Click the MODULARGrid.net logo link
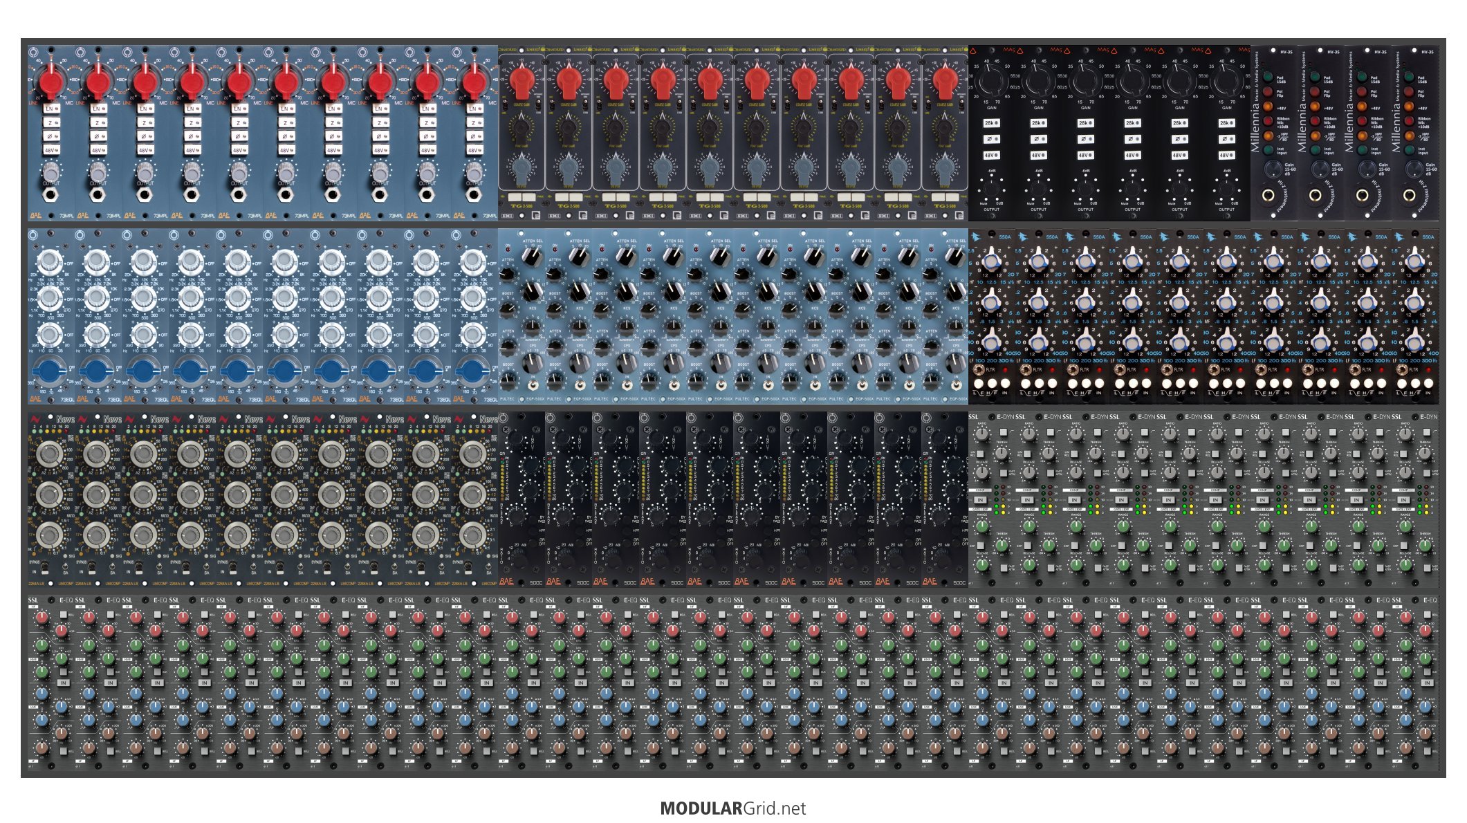This screenshot has height=823, width=1467. point(732,808)
